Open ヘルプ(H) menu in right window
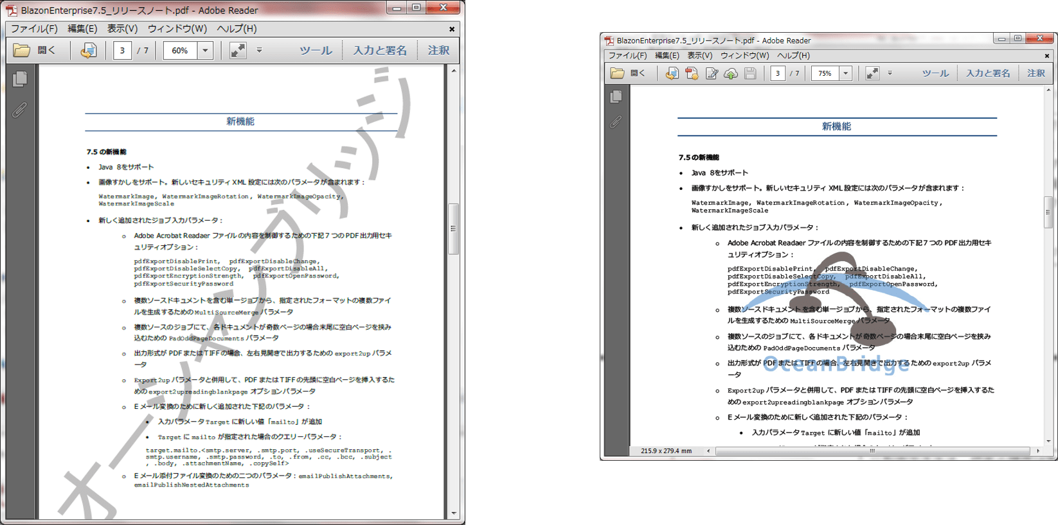Screen dimensions: 1058x525 point(793,55)
